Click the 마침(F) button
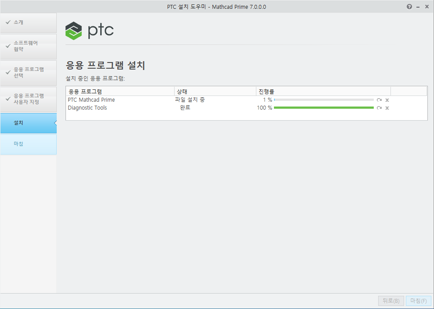 418,301
